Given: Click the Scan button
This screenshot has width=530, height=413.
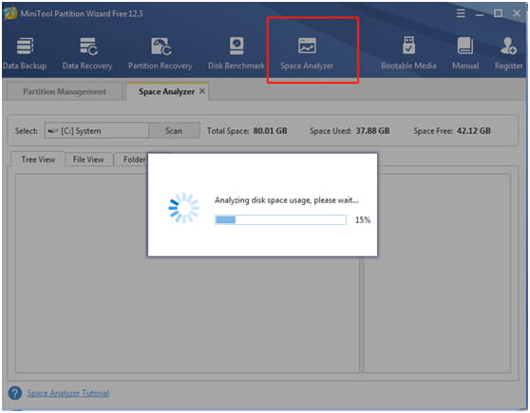Looking at the screenshot, I should (174, 131).
